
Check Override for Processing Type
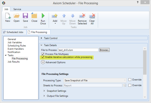[130, 80]
